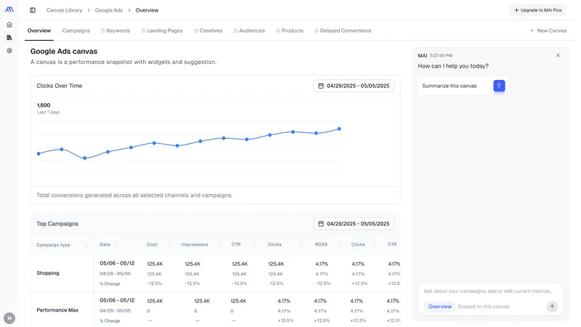The image size is (581, 327).
Task: Open the Canvas Library sidebar icon
Action: click(x=9, y=38)
